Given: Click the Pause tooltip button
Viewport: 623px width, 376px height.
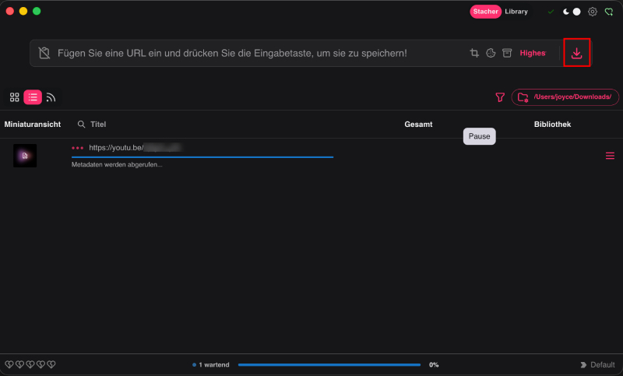Looking at the screenshot, I should click(479, 136).
